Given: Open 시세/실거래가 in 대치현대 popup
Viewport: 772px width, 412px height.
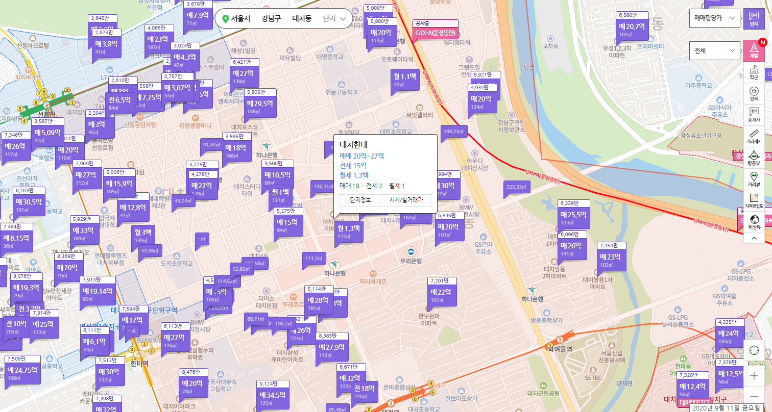Looking at the screenshot, I should pyautogui.click(x=406, y=200).
